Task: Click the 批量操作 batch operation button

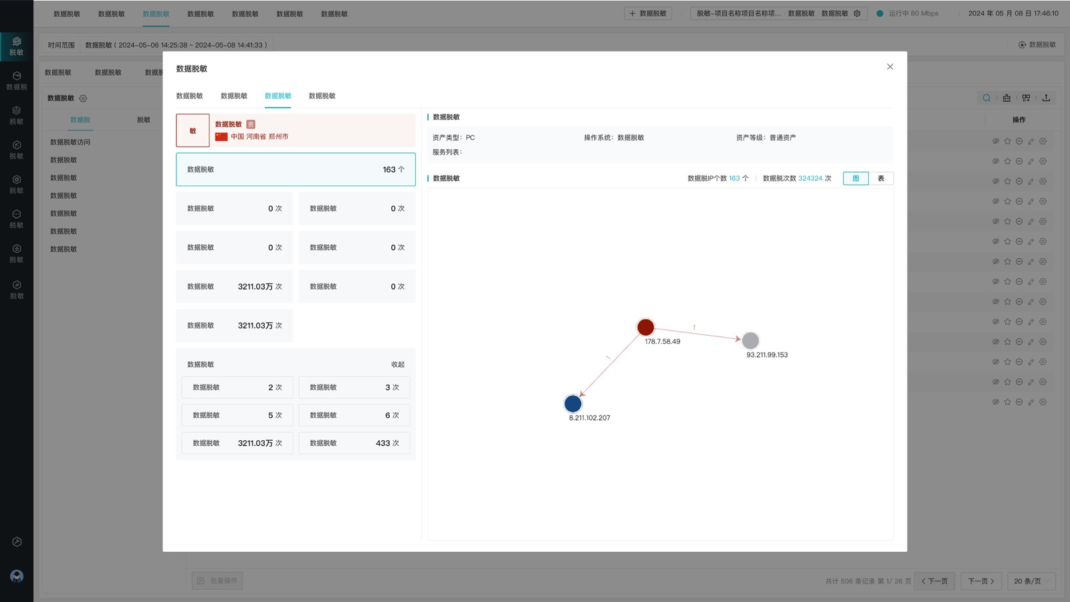Action: (217, 581)
